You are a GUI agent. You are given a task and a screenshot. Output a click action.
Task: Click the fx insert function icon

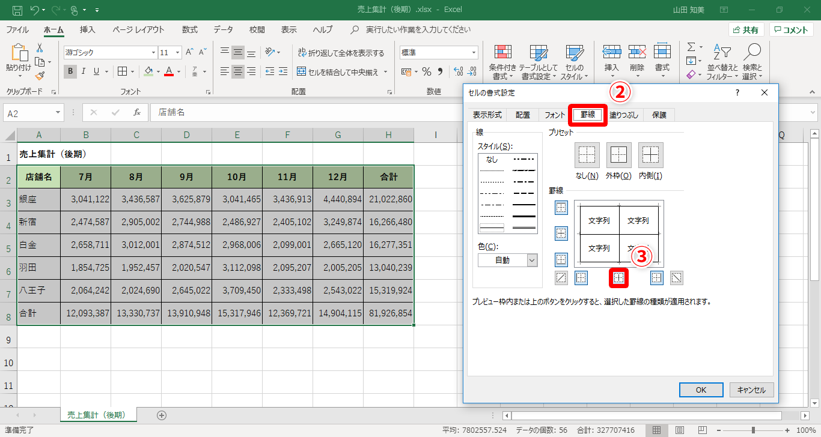point(137,112)
